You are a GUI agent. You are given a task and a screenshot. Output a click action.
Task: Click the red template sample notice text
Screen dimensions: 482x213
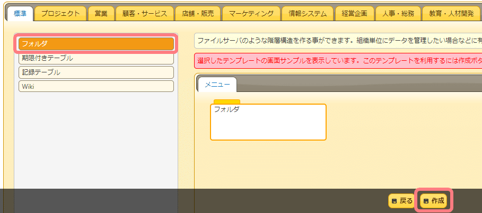point(340,60)
